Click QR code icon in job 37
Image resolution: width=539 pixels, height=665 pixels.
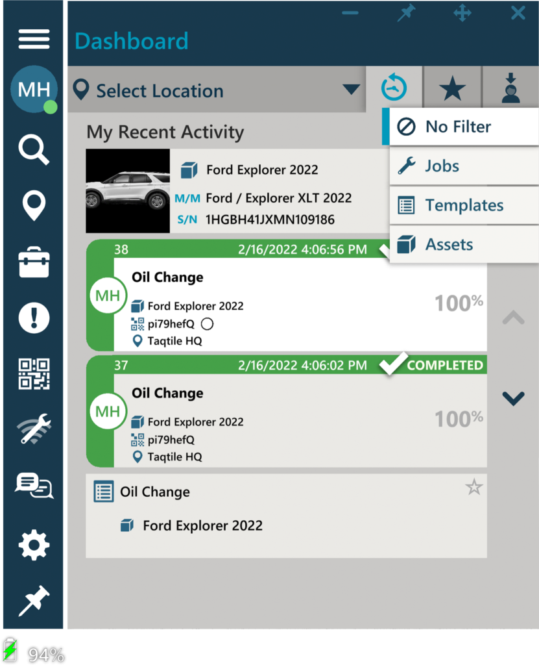click(x=138, y=440)
